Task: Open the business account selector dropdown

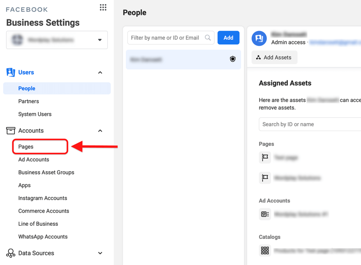Action: coord(57,40)
